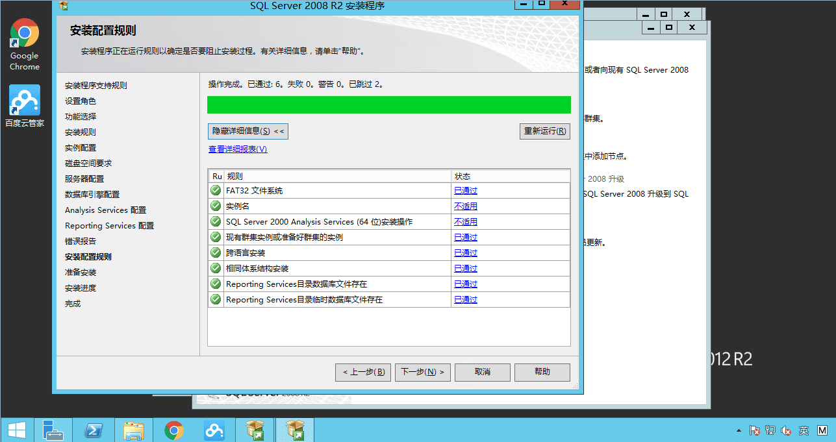Click the muted volume icon in the system tray
Screen dimensions: 836x442
pyautogui.click(x=787, y=430)
